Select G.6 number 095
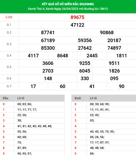The height and width of the screenshot is (156, 136). [x=114, y=79]
